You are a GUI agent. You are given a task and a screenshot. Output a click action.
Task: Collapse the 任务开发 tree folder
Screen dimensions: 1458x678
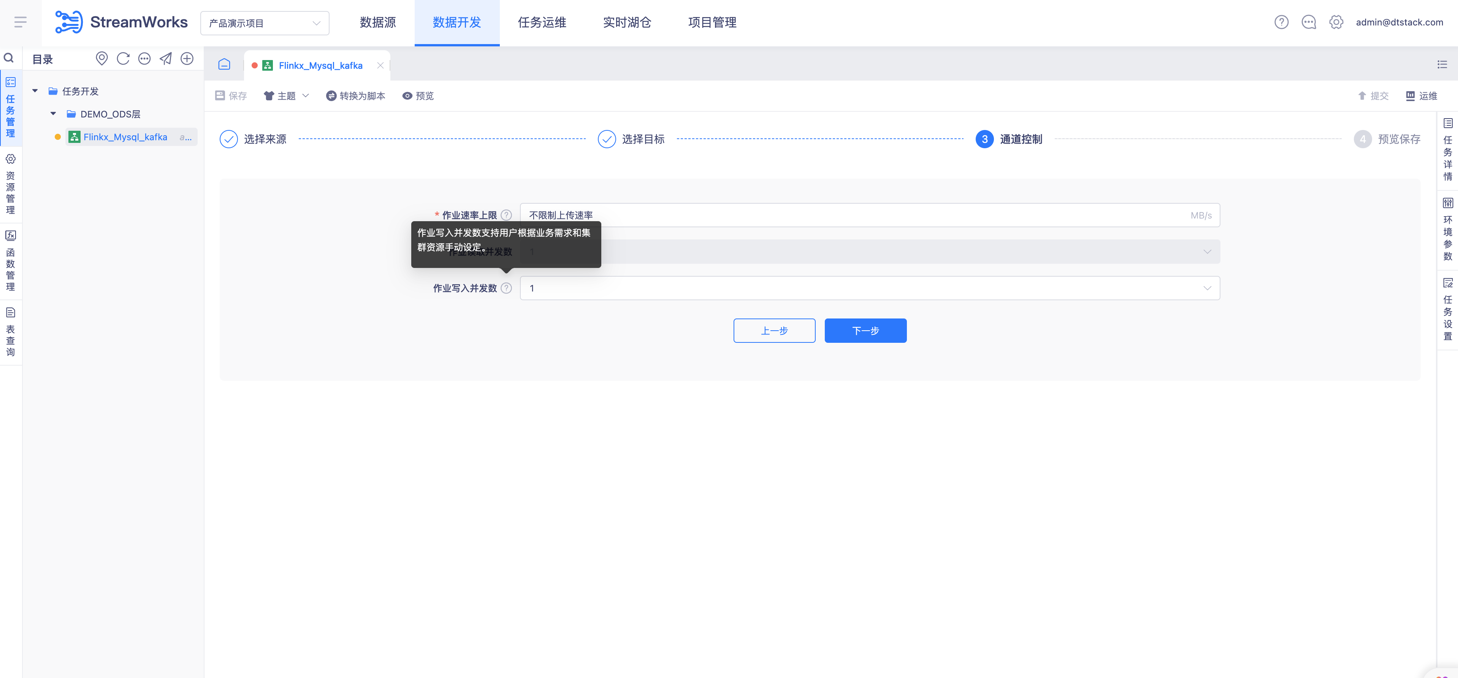(x=35, y=90)
